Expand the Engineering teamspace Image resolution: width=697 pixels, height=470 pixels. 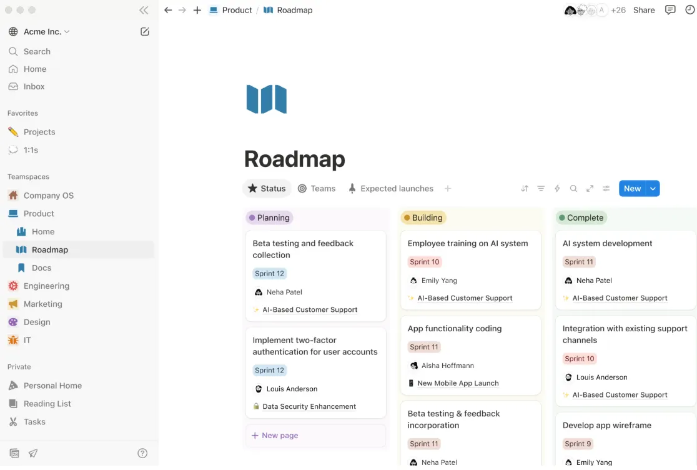46,286
